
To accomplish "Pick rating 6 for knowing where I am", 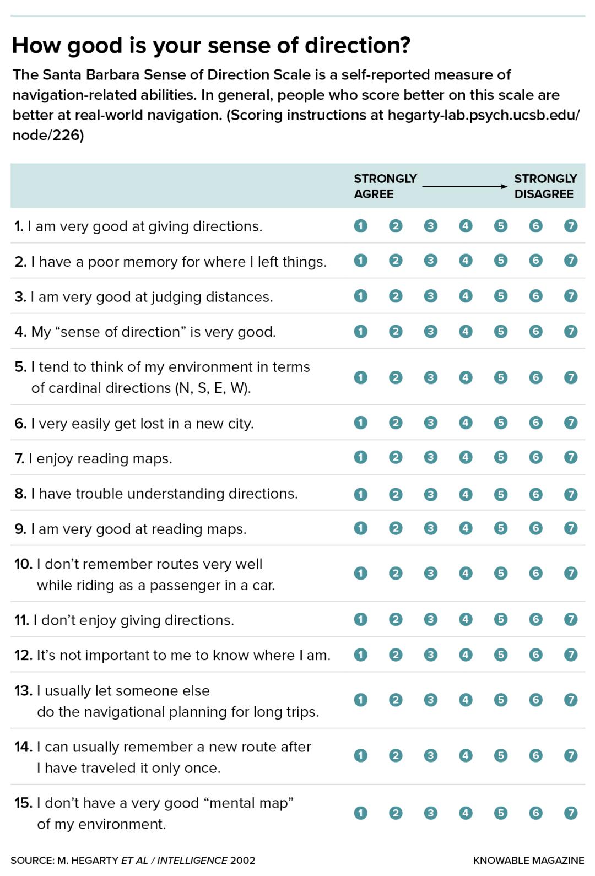I will (535, 655).
